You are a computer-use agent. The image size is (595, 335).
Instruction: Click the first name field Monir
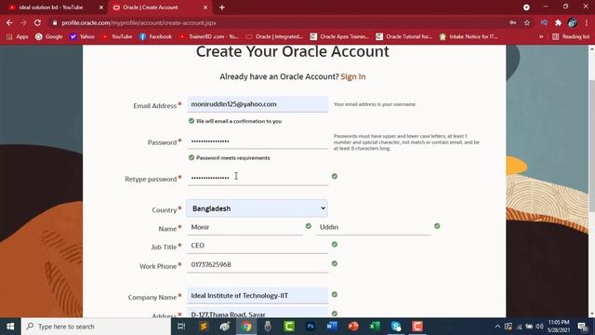[x=245, y=227]
